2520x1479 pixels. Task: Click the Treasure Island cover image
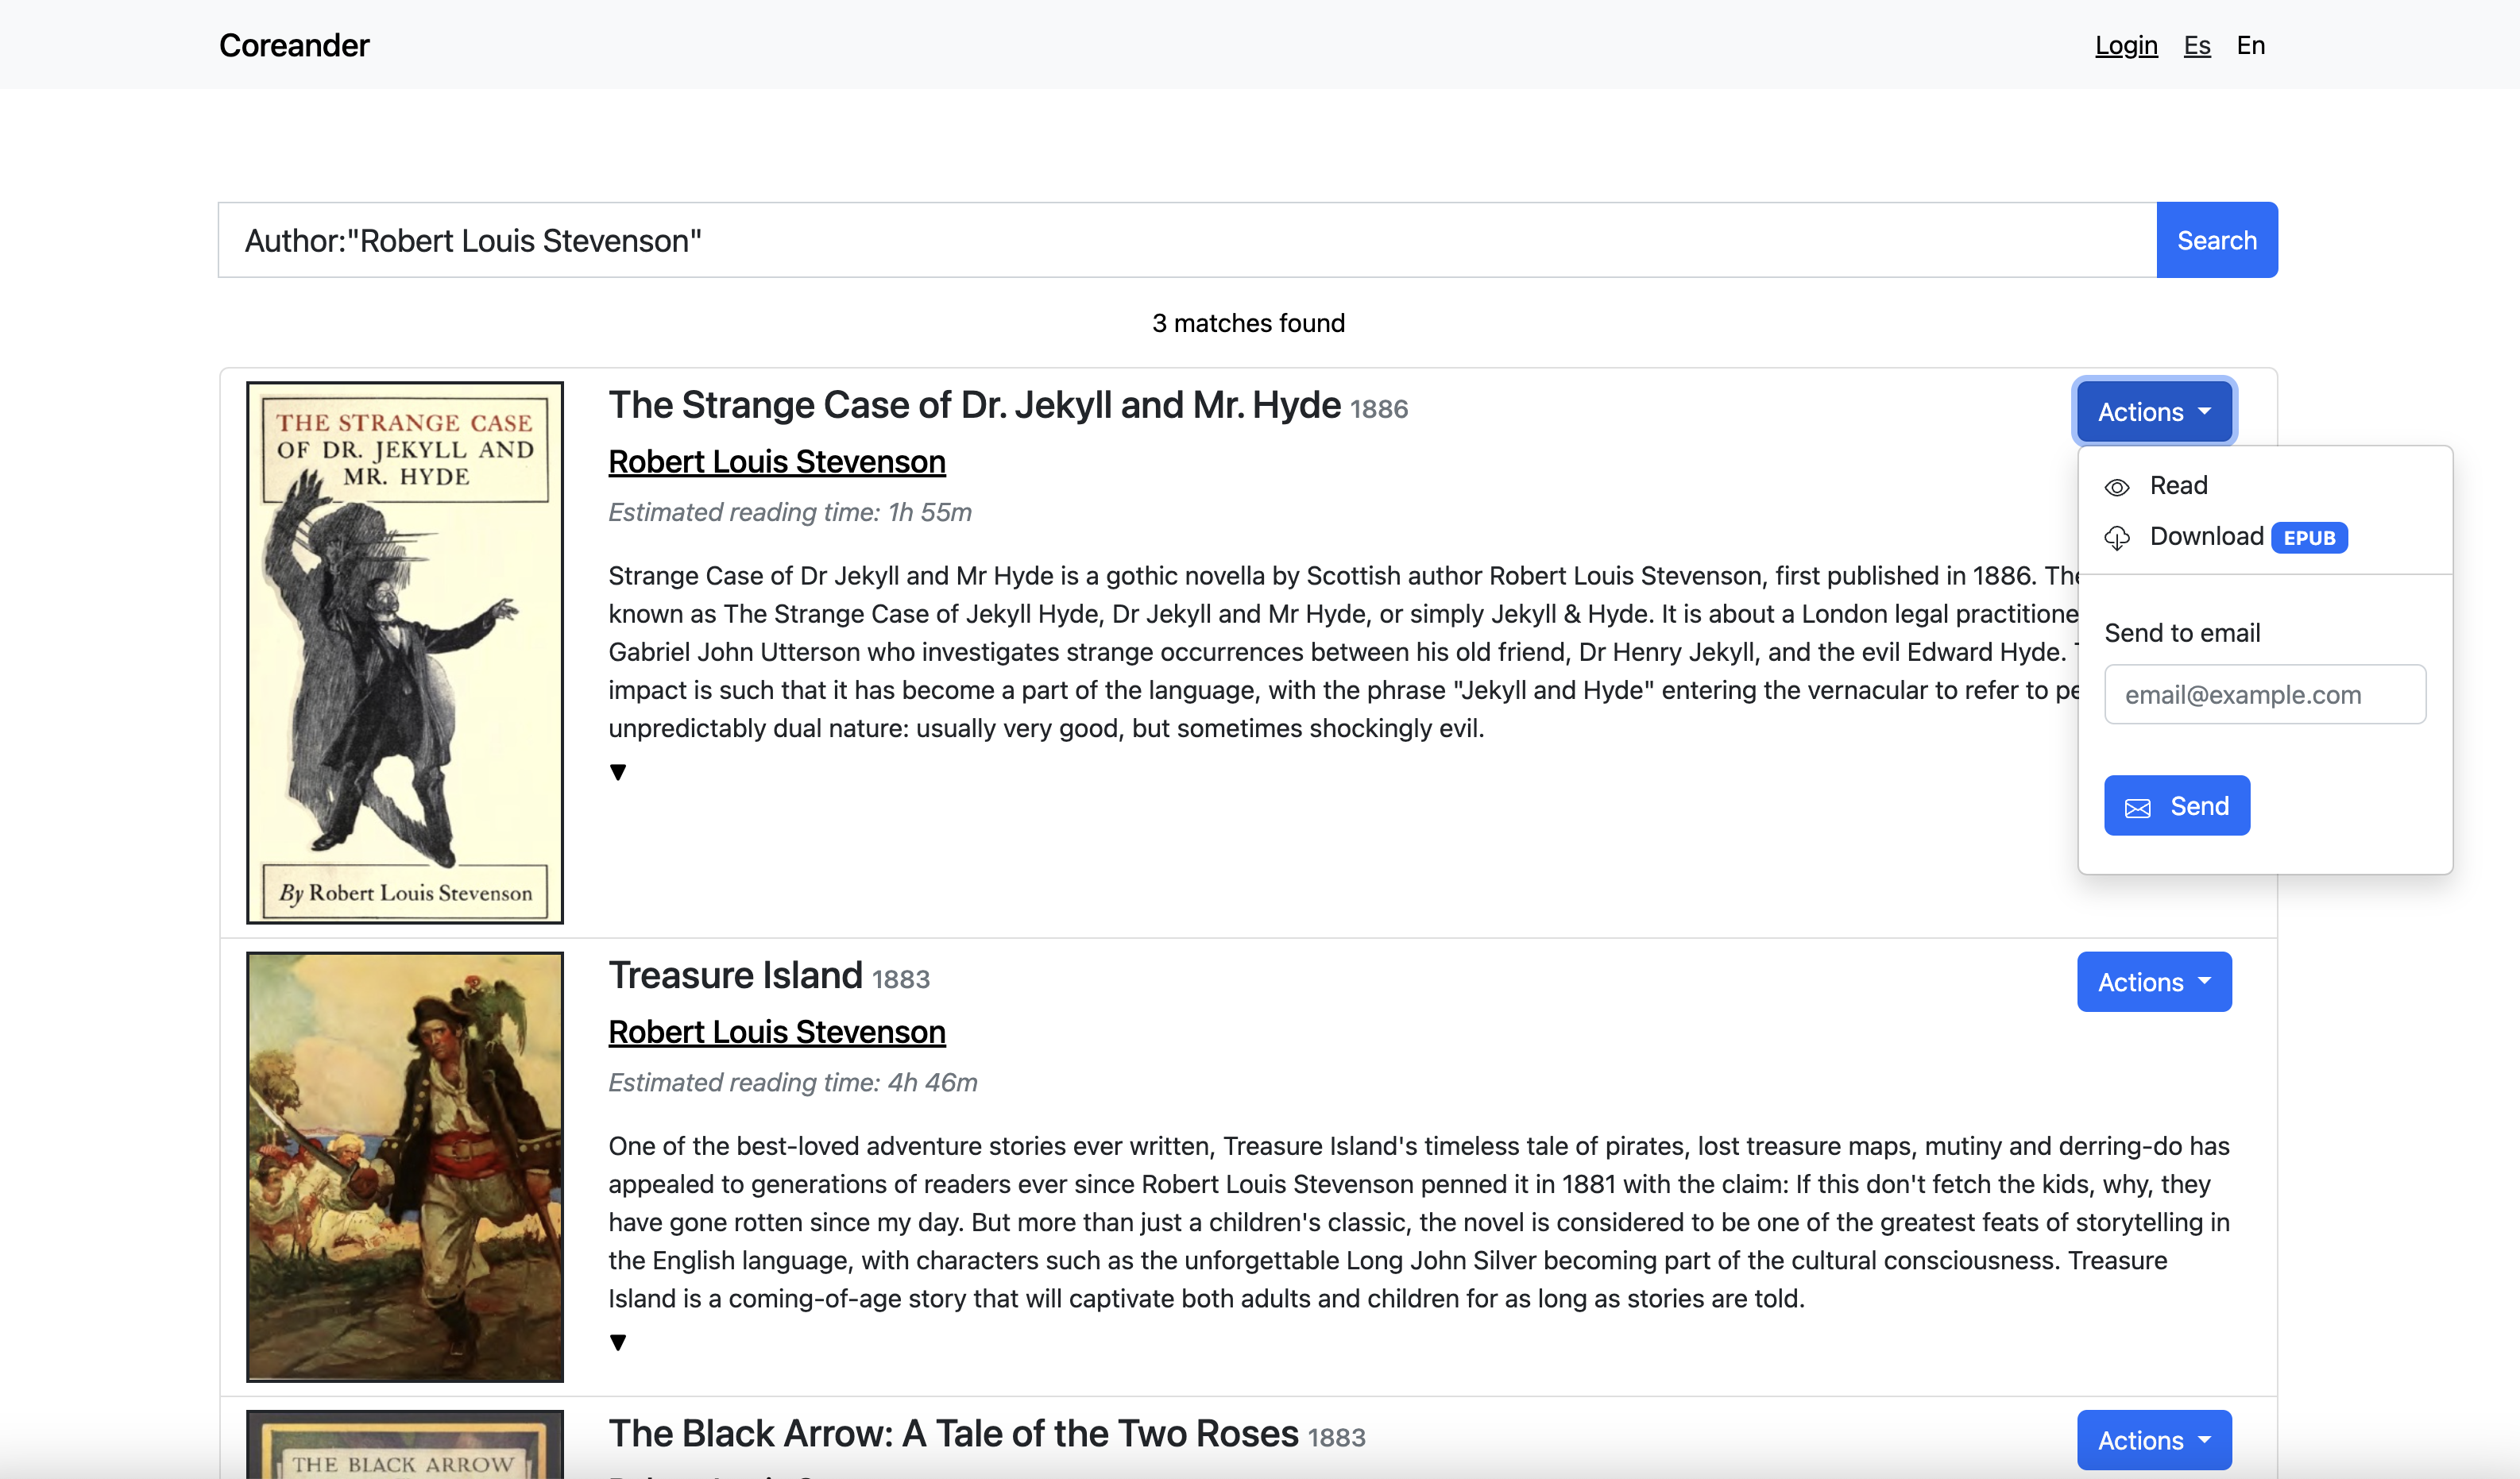pos(405,1166)
